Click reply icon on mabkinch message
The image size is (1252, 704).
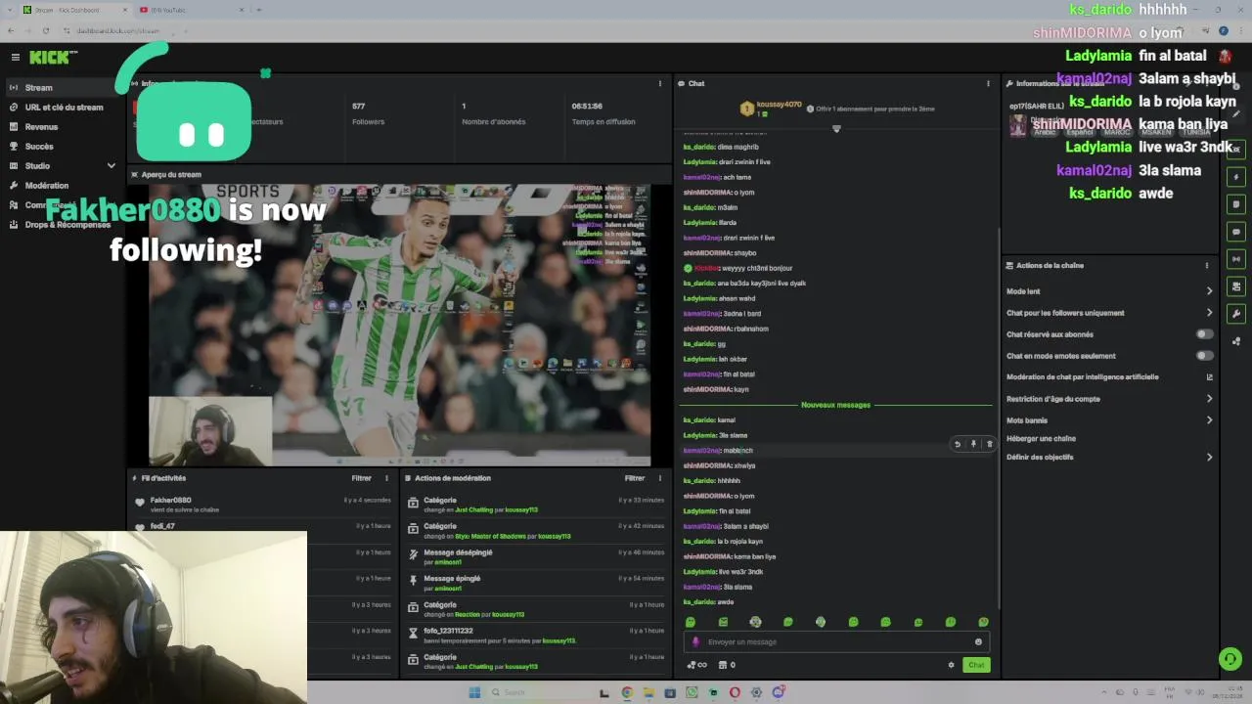click(x=958, y=445)
